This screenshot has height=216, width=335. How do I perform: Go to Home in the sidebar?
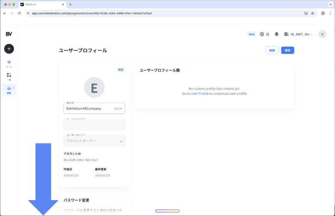pyautogui.click(x=9, y=64)
